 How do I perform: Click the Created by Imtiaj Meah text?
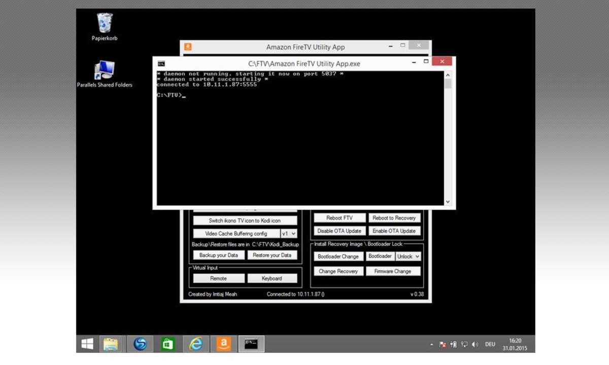pyautogui.click(x=213, y=294)
